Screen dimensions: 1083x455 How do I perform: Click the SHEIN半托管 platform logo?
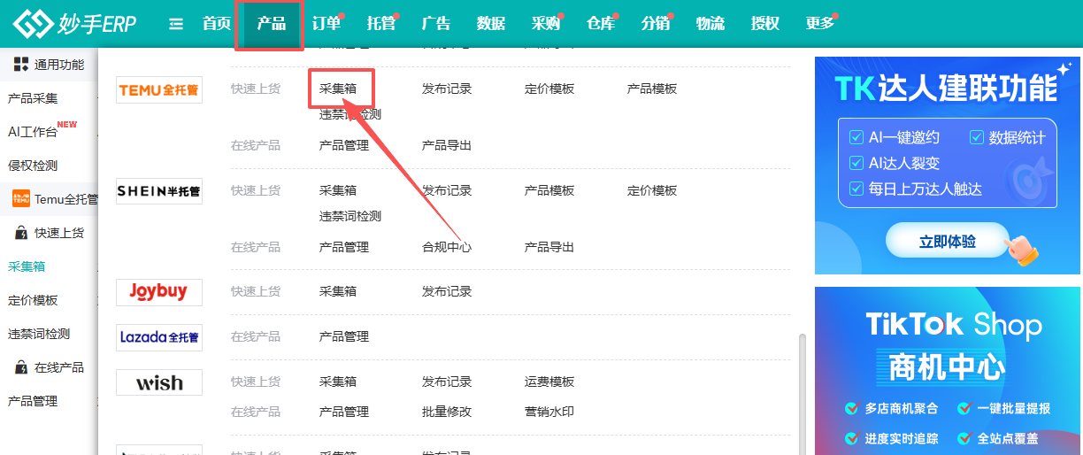(159, 191)
